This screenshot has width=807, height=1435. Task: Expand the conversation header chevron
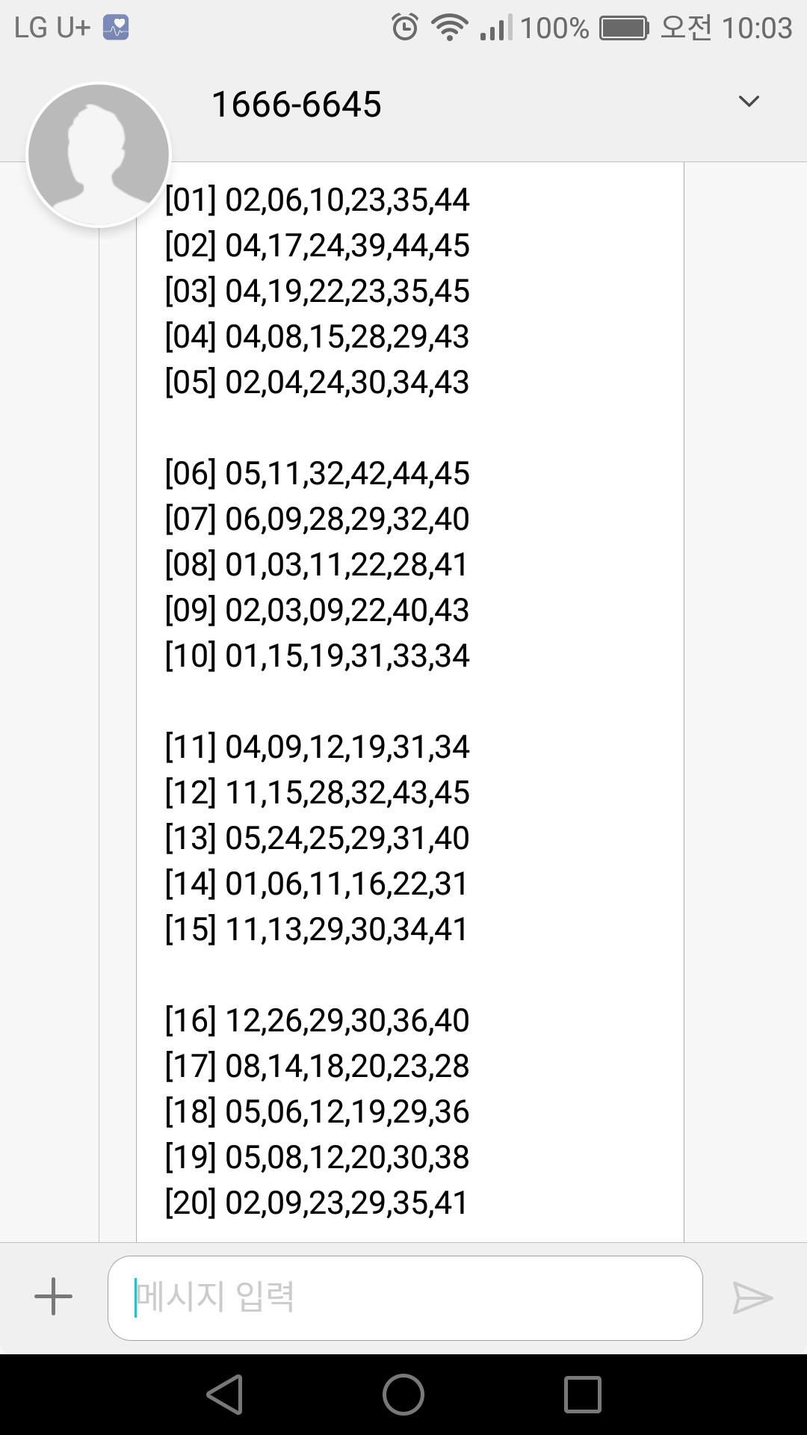748,102
